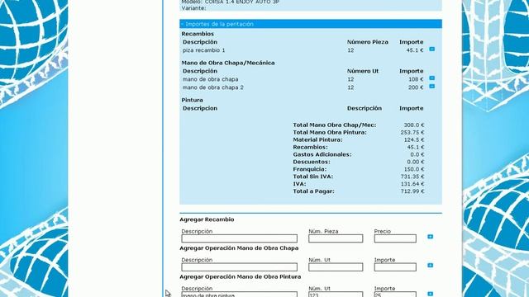Click 'Descuentos:' label

[312, 162]
